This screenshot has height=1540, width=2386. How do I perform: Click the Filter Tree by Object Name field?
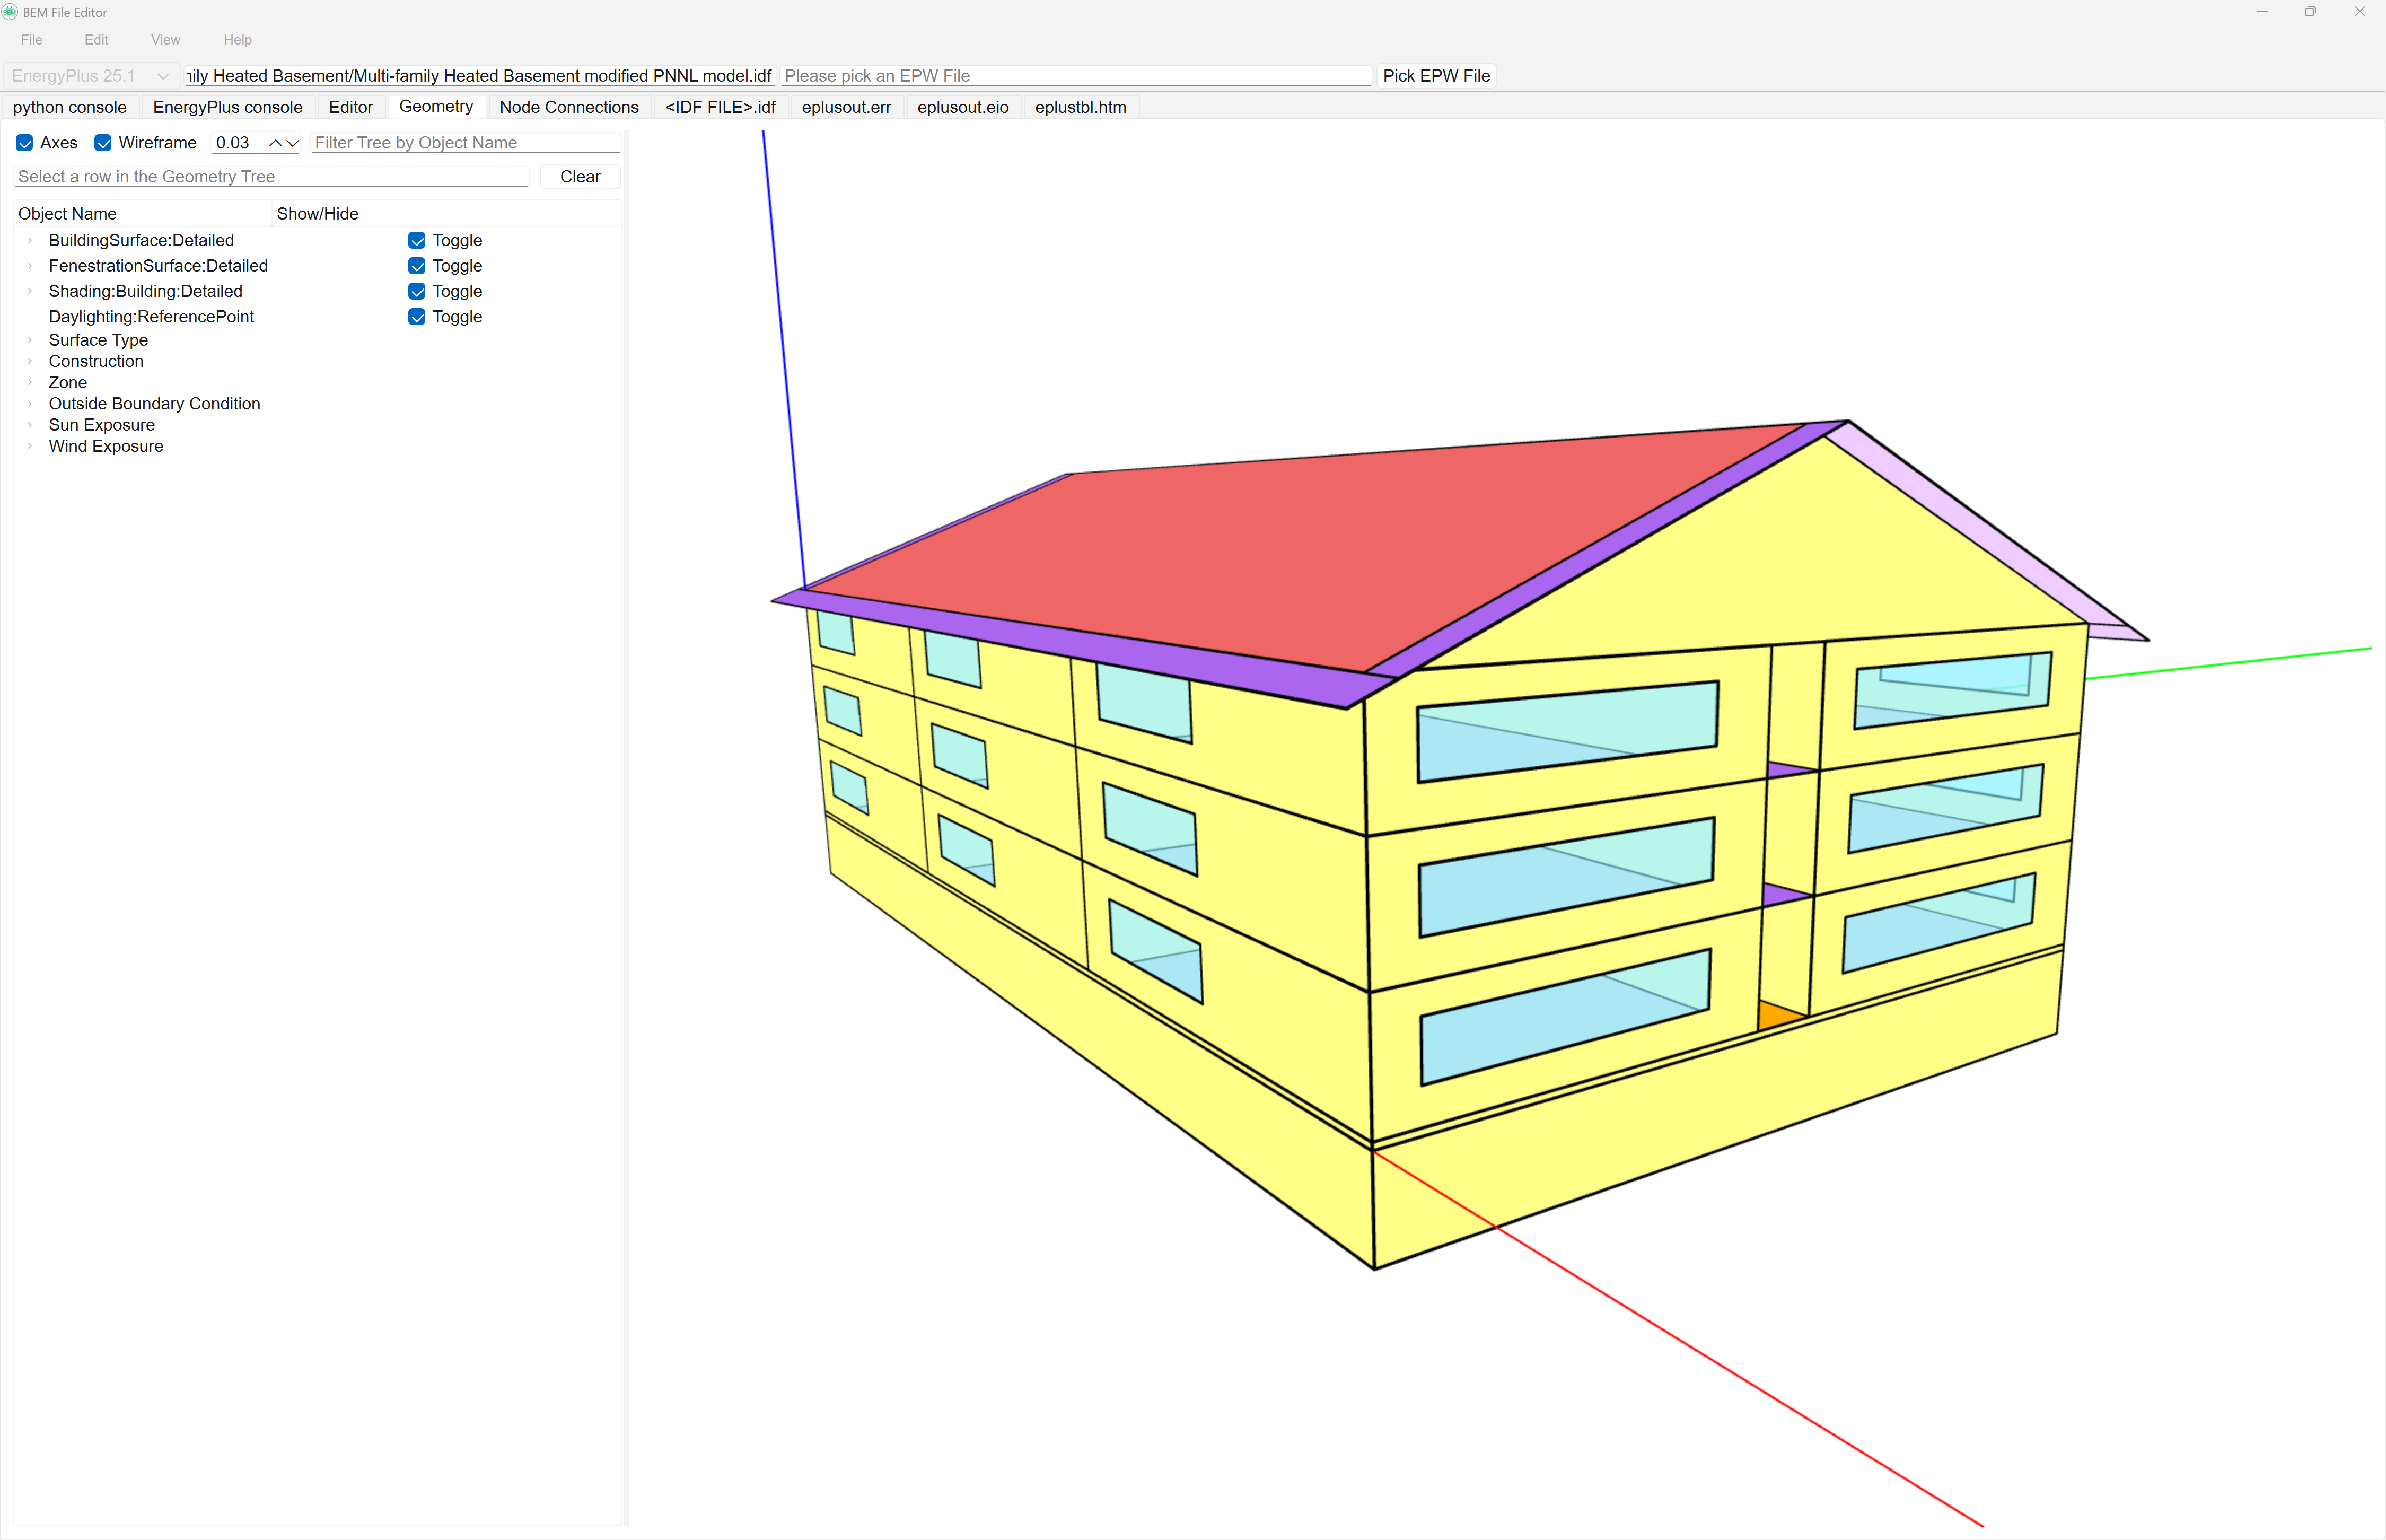click(x=466, y=143)
